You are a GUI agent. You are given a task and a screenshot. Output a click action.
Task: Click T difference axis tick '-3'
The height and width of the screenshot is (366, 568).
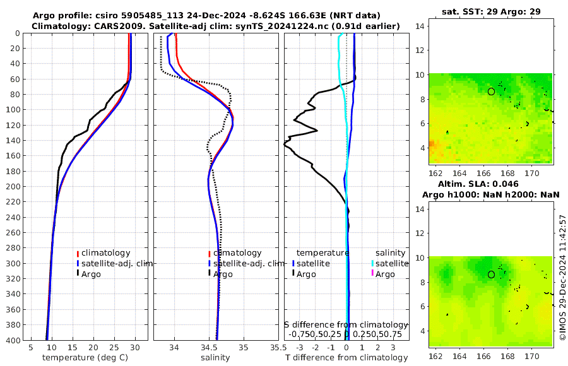[x=299, y=348]
